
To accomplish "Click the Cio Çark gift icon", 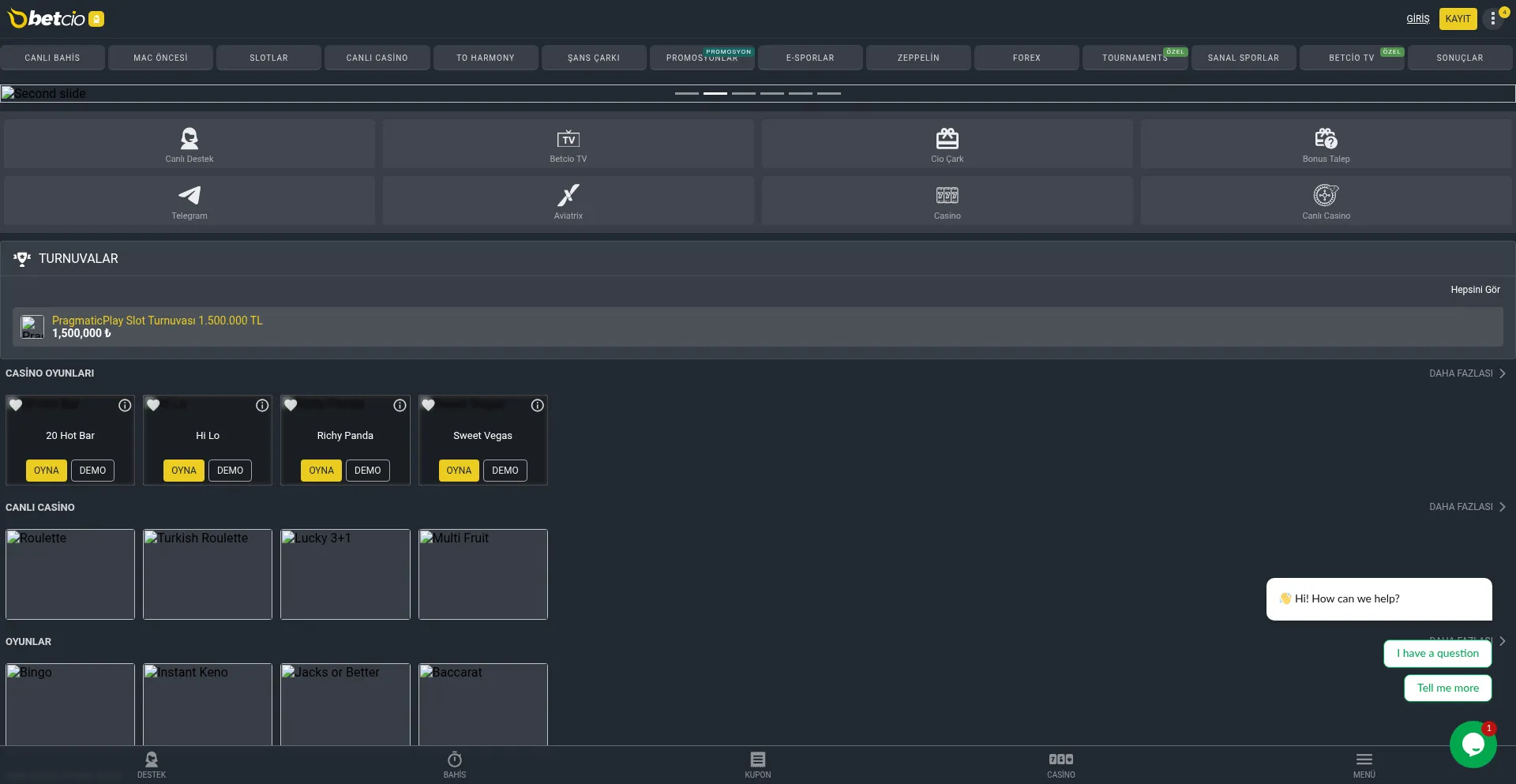I will tap(947, 139).
